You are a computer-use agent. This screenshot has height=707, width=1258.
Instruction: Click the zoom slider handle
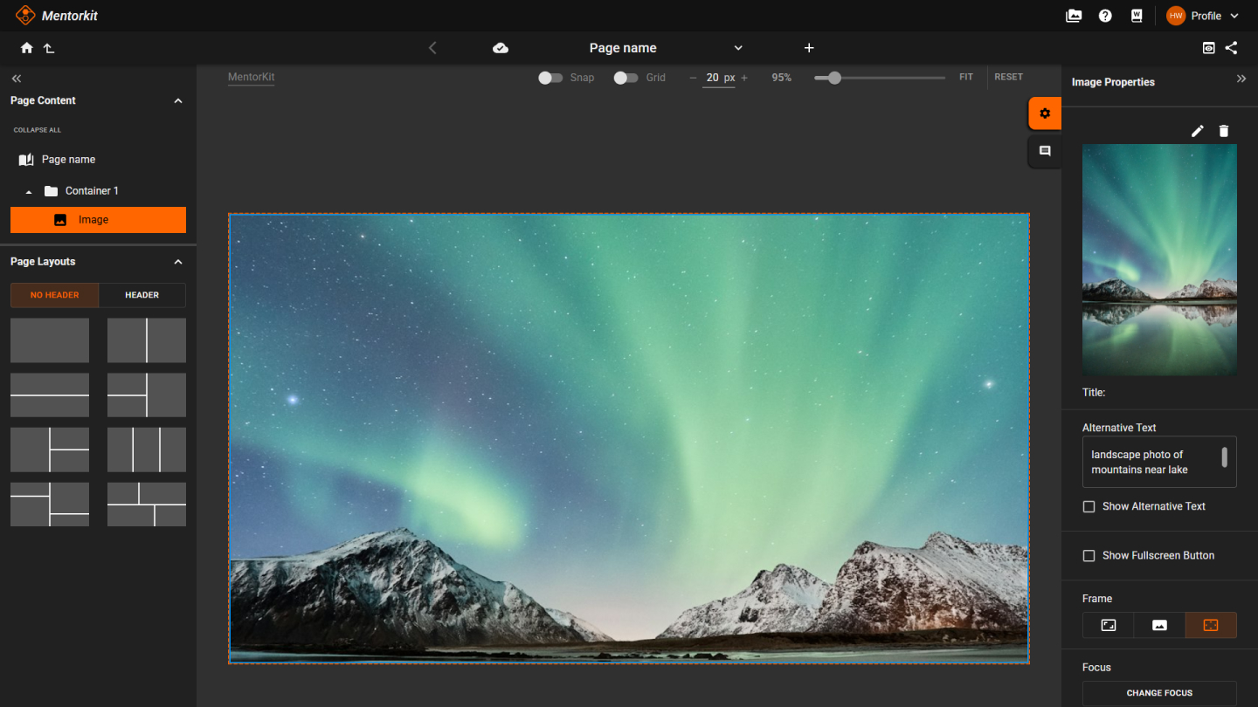tap(834, 78)
